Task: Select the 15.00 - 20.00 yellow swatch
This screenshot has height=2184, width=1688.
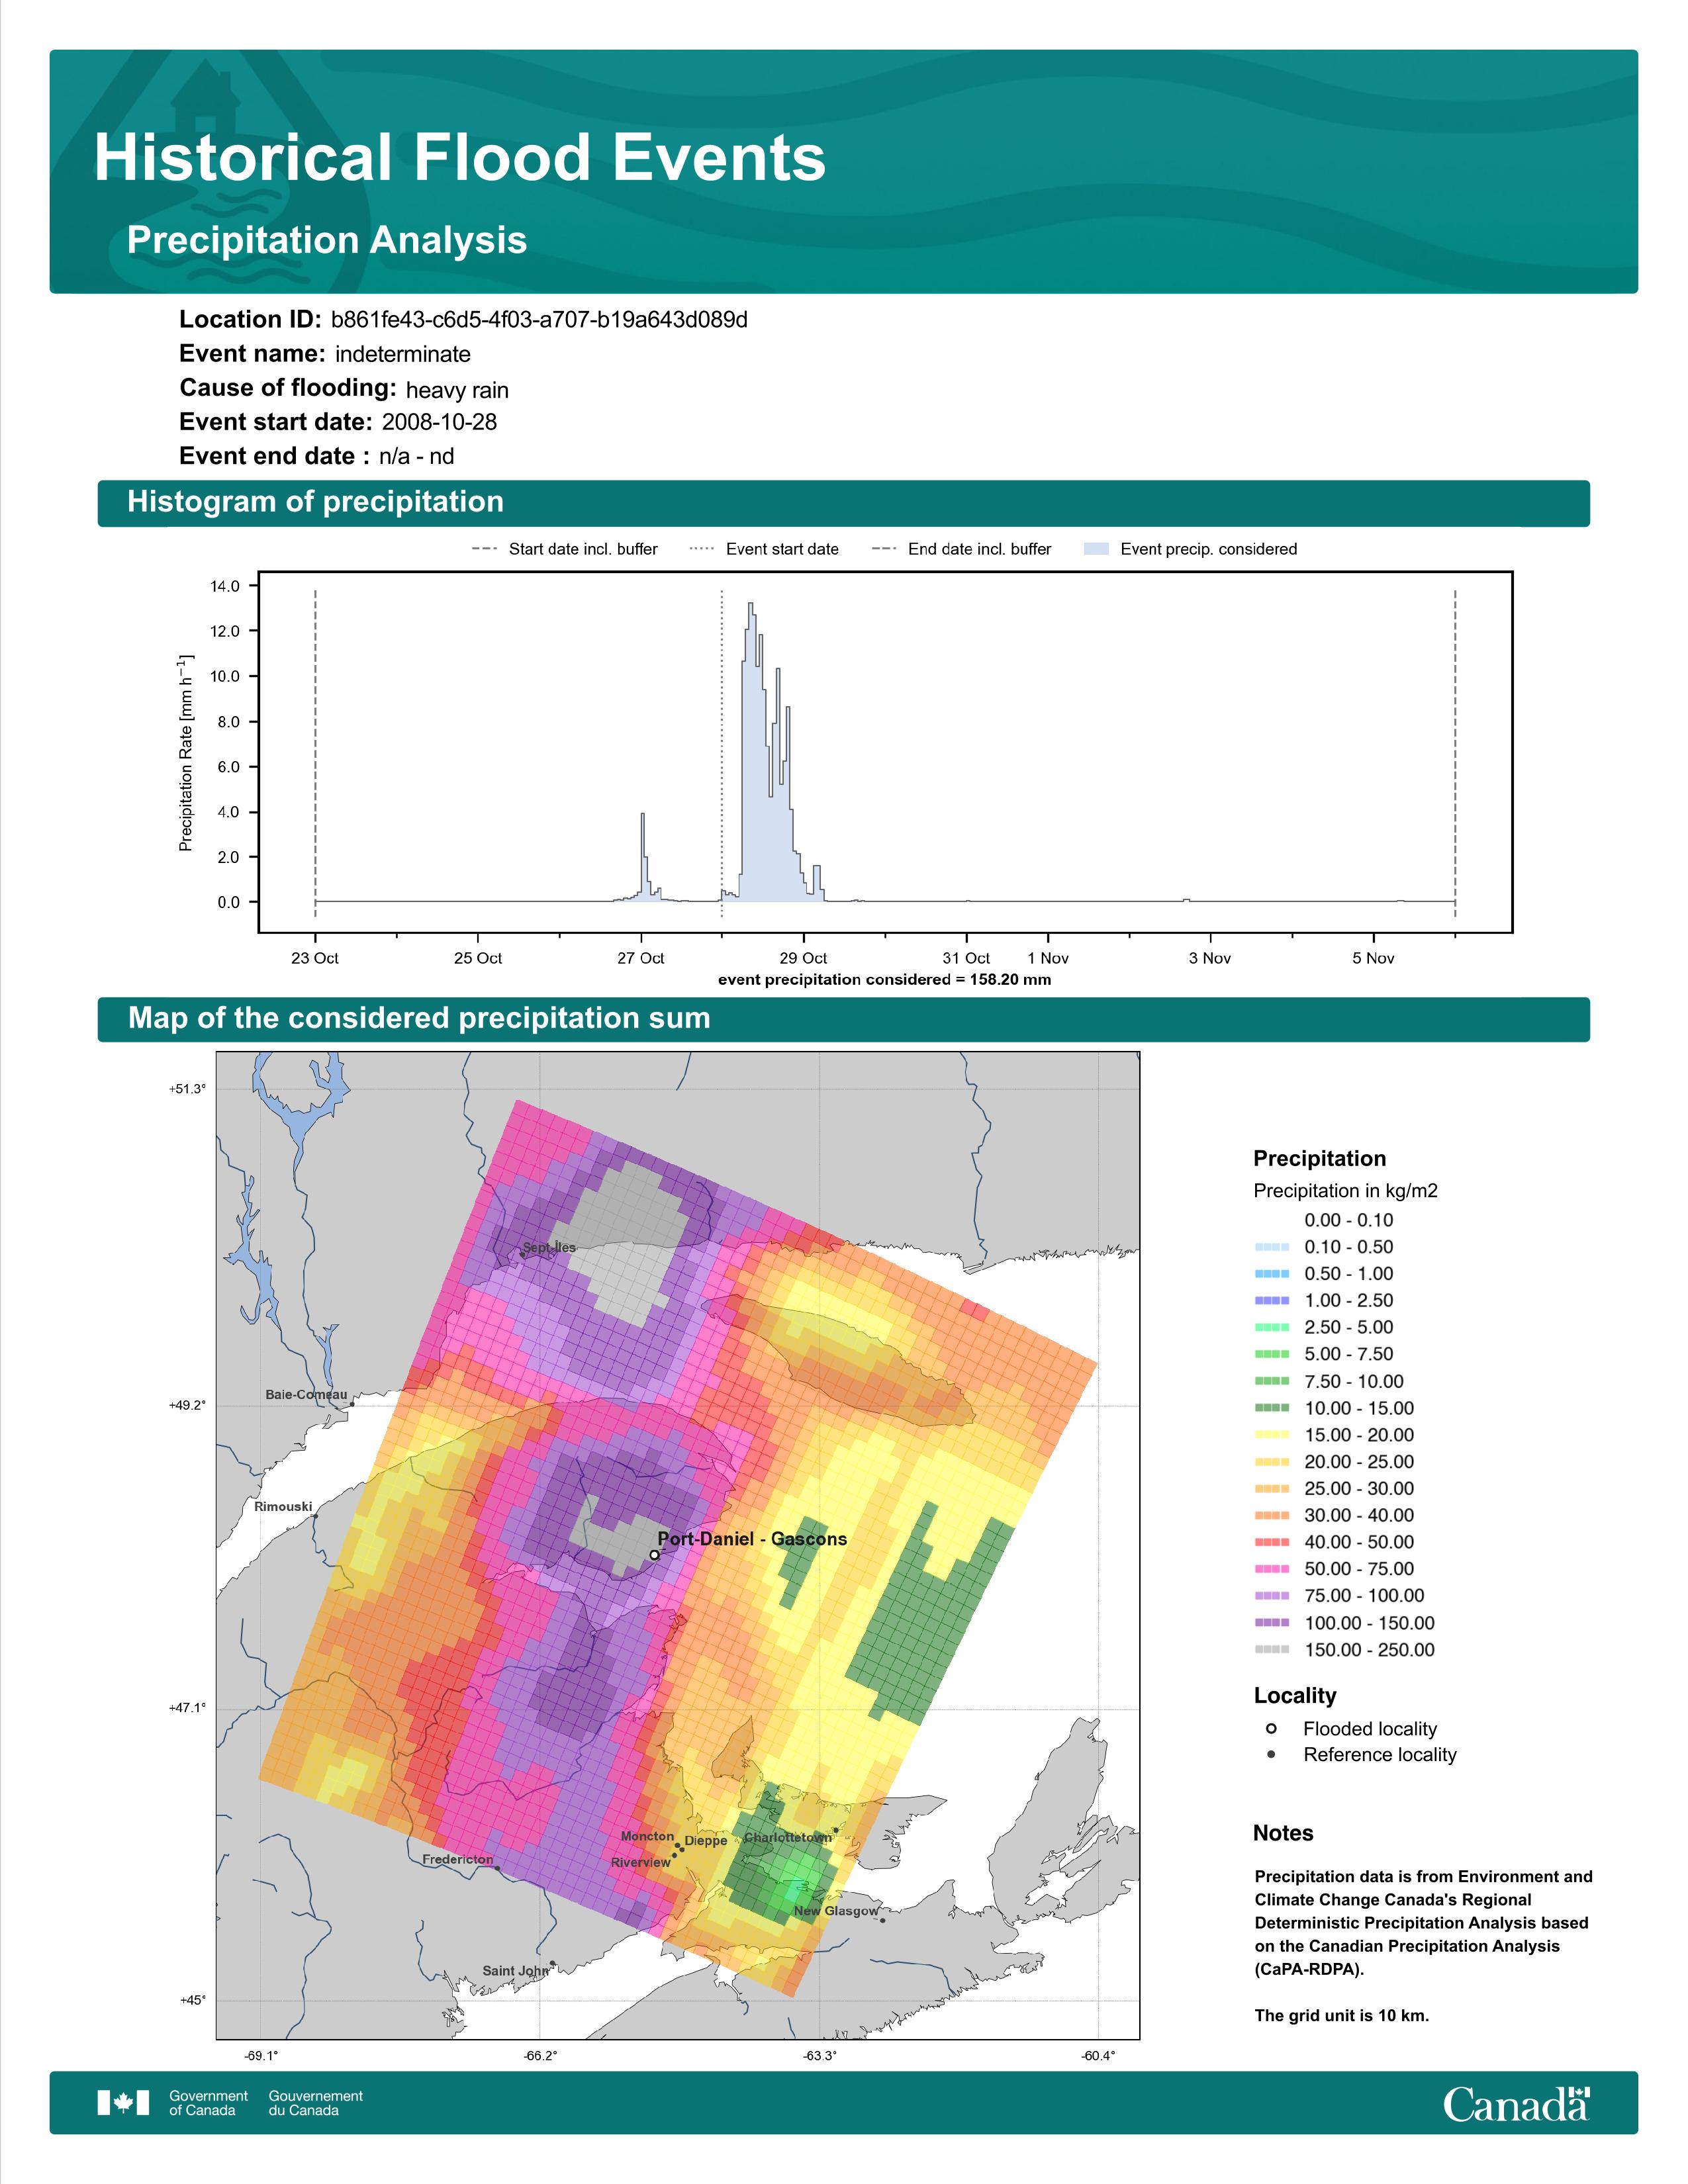Action: click(1272, 1435)
